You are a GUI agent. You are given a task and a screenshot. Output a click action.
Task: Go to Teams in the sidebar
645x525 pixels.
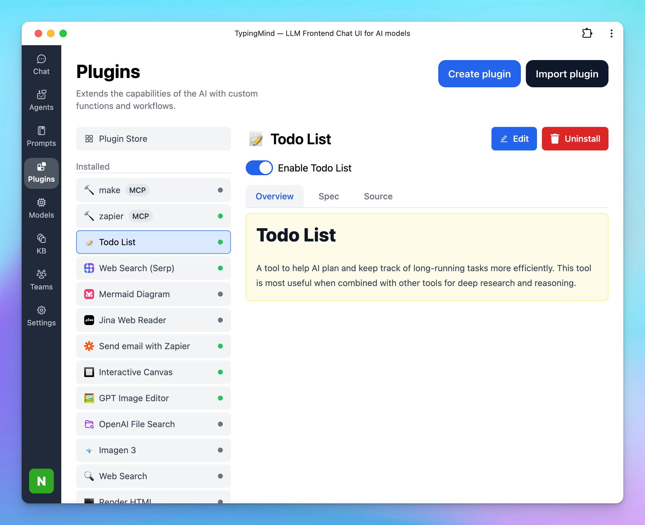click(41, 280)
